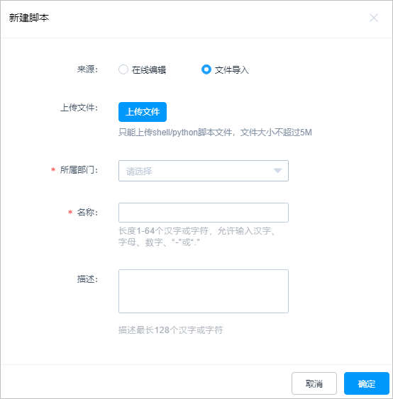Focus the 描述 text area
This screenshot has width=393, height=399.
pyautogui.click(x=204, y=291)
